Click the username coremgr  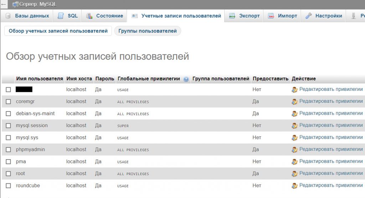click(25, 102)
